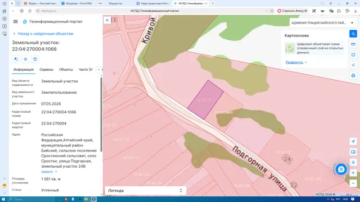The image size is (360, 202).
Task: Click Yandex browser icon in taskbar
Action: [x=94, y=199]
